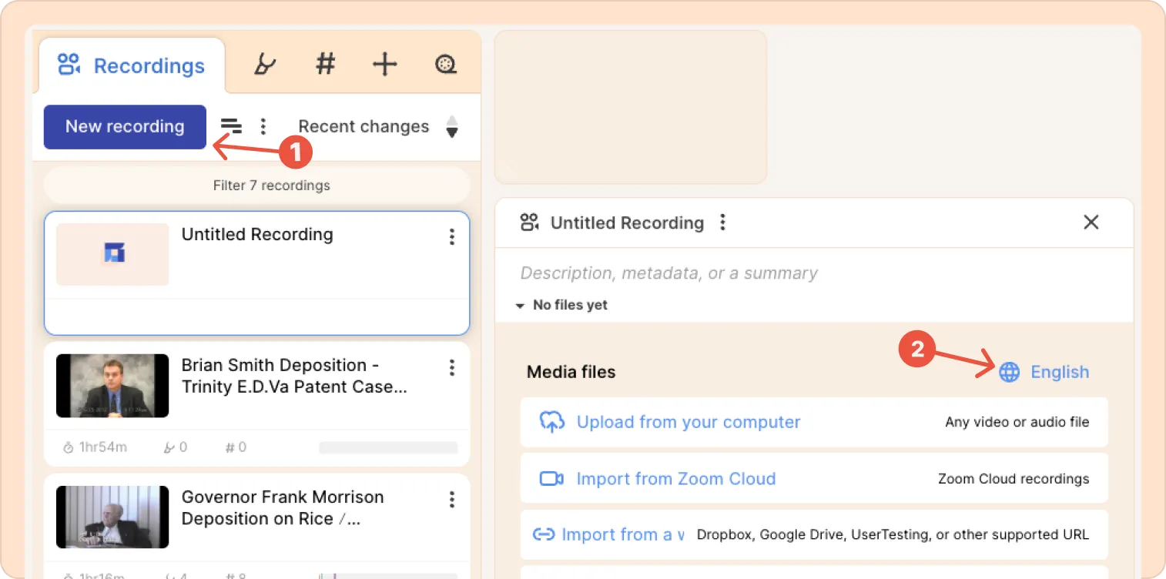Click the plus tab icon
The width and height of the screenshot is (1166, 579).
[384, 65]
